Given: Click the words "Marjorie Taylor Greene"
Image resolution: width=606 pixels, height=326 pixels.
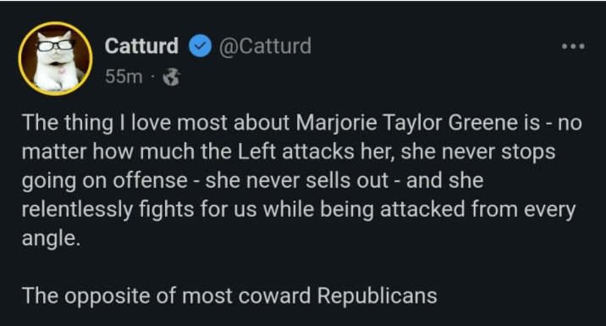Looking at the screenshot, I should (x=418, y=123).
